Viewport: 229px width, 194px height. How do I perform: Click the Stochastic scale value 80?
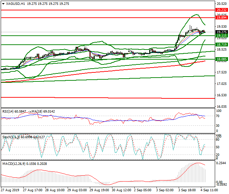[218, 140]
